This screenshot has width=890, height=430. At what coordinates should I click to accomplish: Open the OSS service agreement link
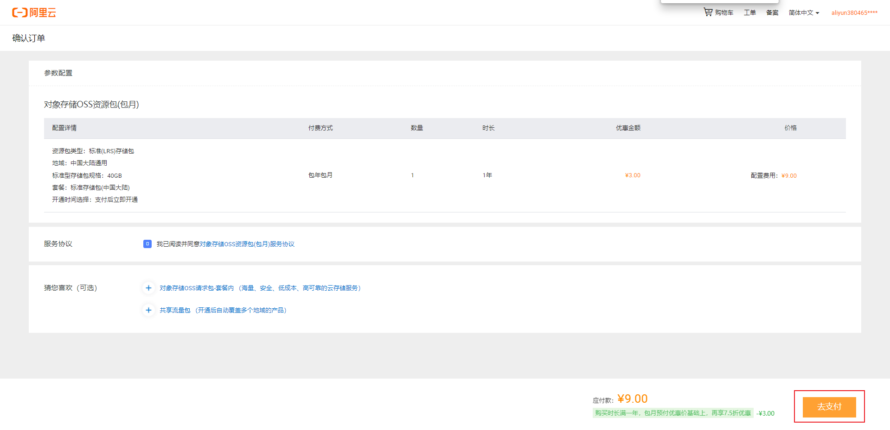click(x=249, y=244)
